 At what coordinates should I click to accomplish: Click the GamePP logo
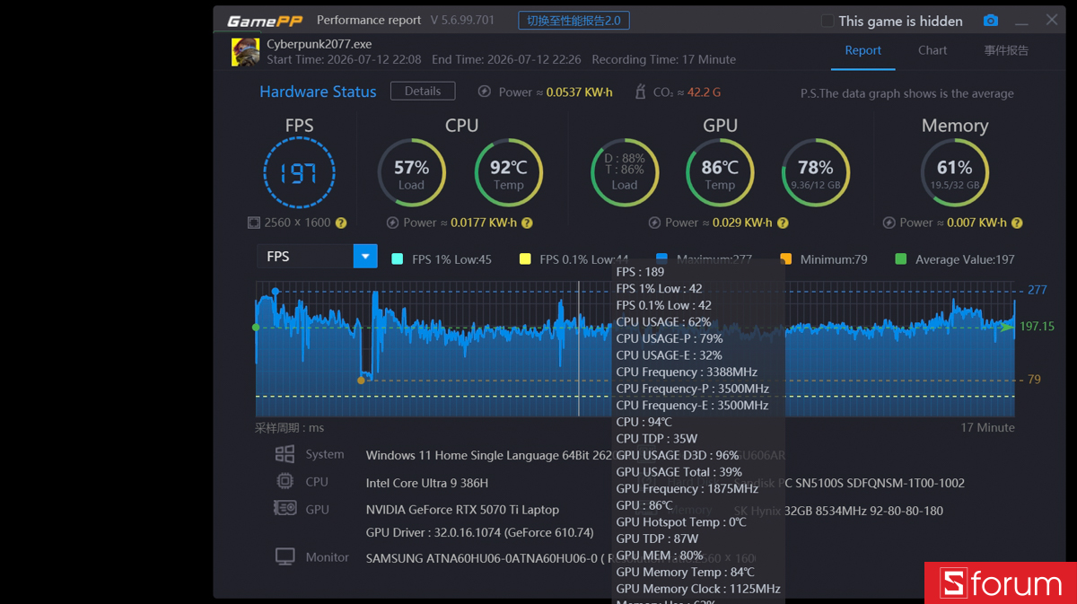264,21
